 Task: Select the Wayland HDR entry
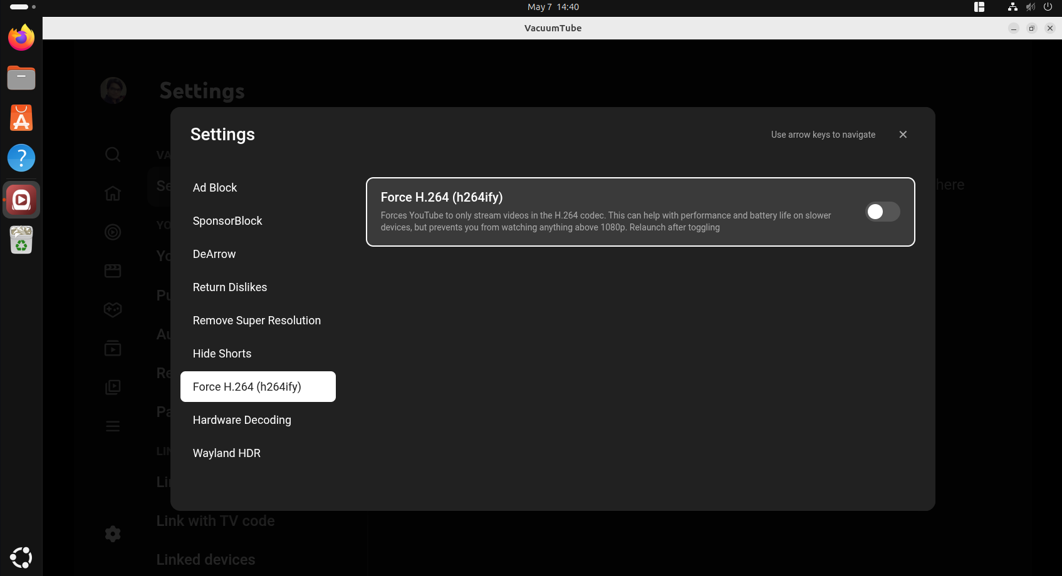click(x=258, y=453)
